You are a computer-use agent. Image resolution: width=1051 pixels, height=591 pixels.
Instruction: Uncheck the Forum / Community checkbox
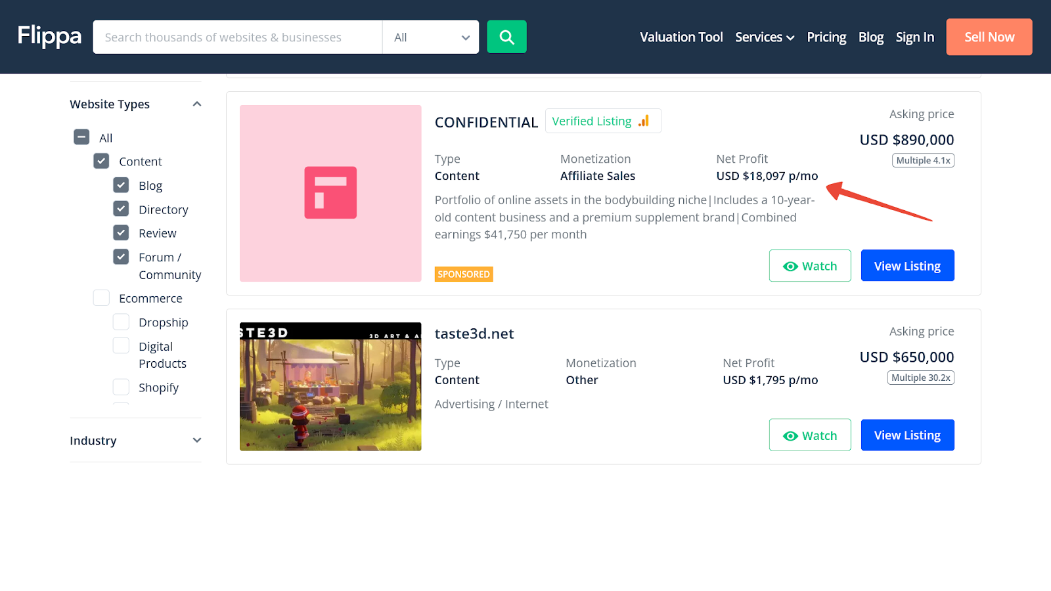[121, 257]
